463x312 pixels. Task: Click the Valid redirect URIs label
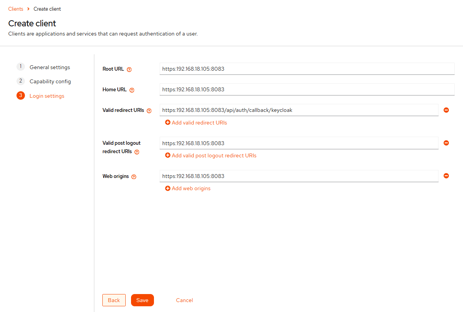(123, 110)
